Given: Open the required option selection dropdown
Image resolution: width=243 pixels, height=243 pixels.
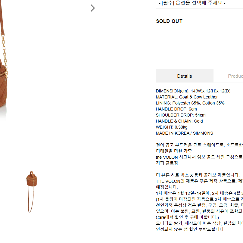Looking at the screenshot, I should pyautogui.click(x=199, y=3).
